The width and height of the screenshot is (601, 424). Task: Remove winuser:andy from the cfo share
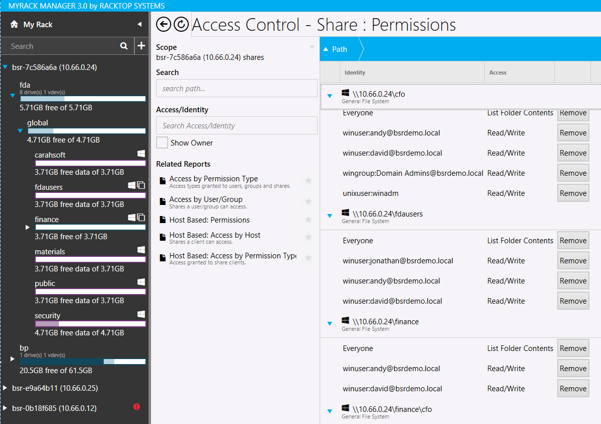point(573,133)
